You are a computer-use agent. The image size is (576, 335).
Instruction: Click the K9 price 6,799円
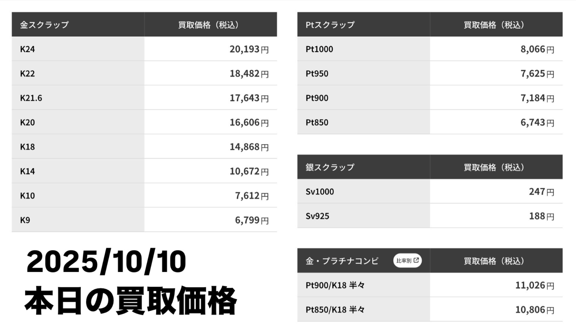pyautogui.click(x=251, y=220)
